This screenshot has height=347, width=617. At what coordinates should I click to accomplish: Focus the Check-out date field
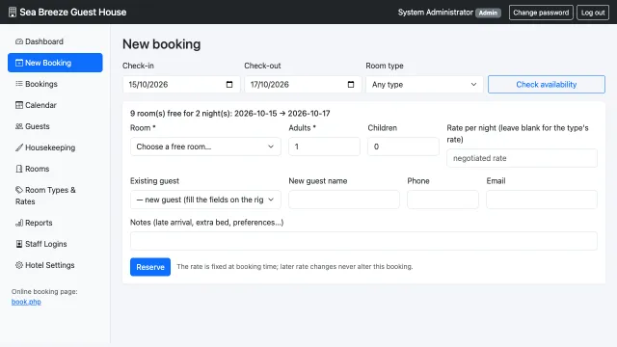303,85
